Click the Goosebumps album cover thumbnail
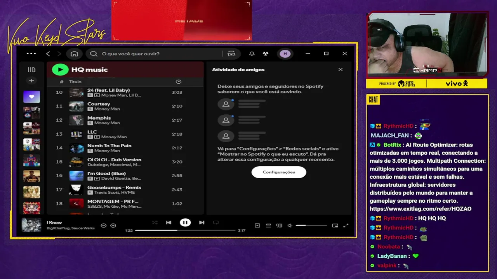497x279 pixels. point(76,189)
